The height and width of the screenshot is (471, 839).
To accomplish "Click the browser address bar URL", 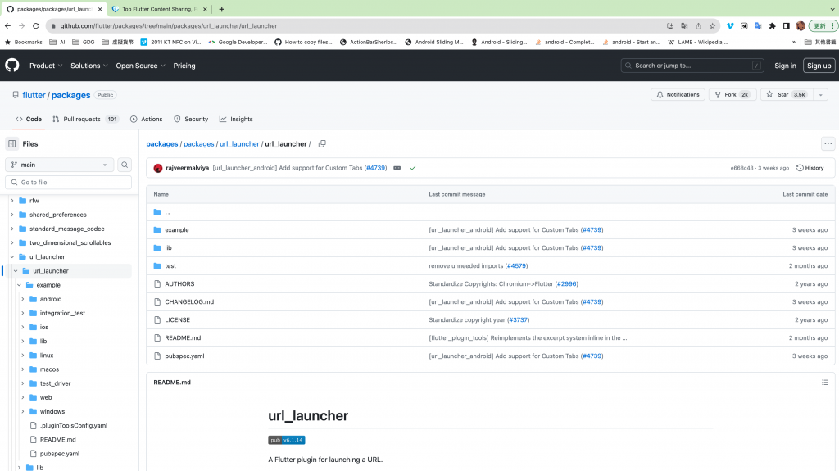I will [x=169, y=25].
